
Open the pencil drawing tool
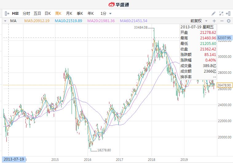(214, 14)
